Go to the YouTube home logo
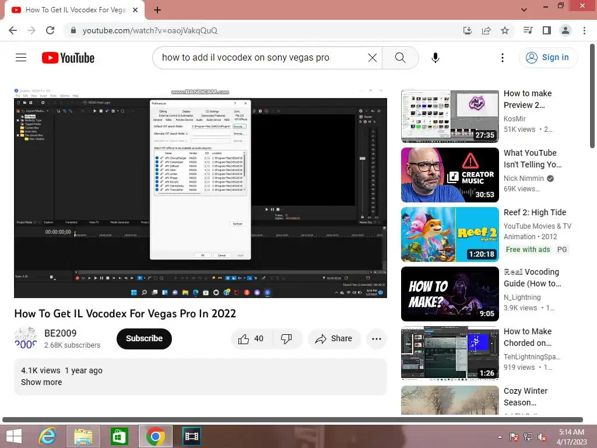597x448 pixels. click(68, 58)
